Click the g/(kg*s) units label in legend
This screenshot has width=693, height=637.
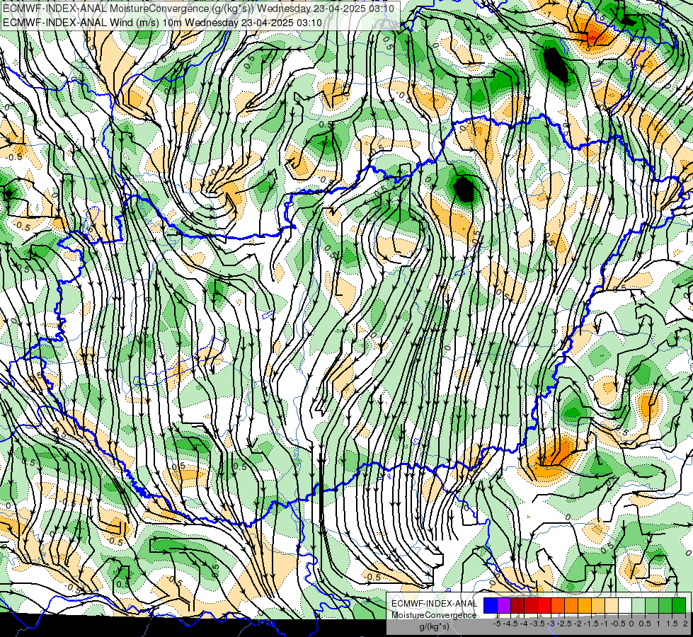coord(435,626)
